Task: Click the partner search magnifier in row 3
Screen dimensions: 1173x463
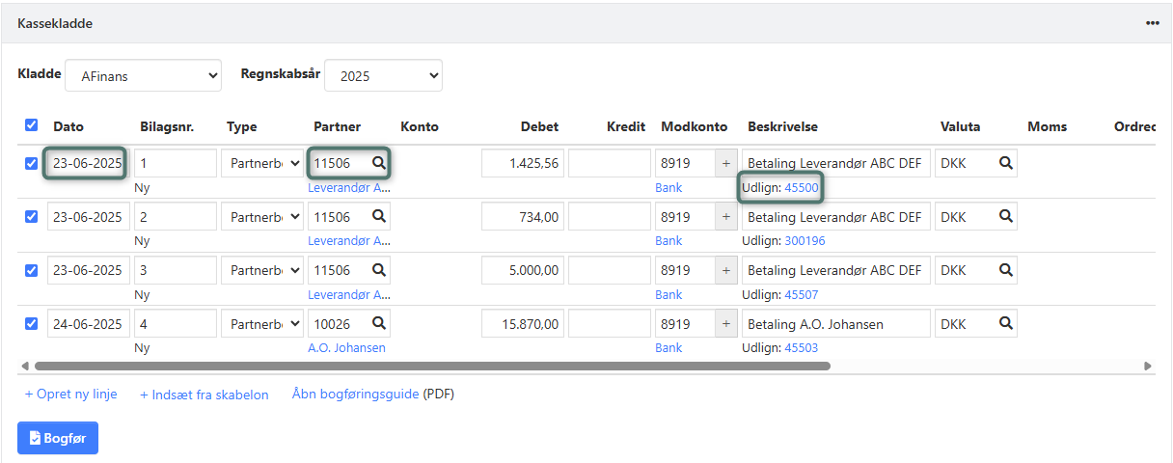Action: point(379,271)
